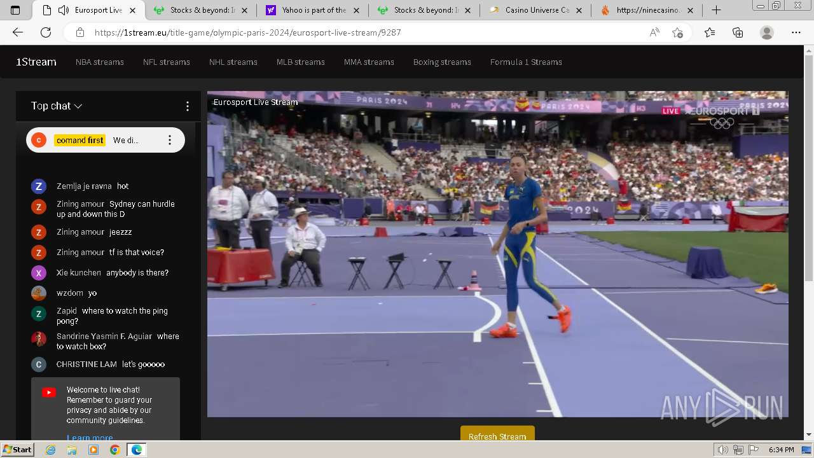This screenshot has height=458, width=814.
Task: Open Formula 1 Streams link
Action: (x=526, y=62)
